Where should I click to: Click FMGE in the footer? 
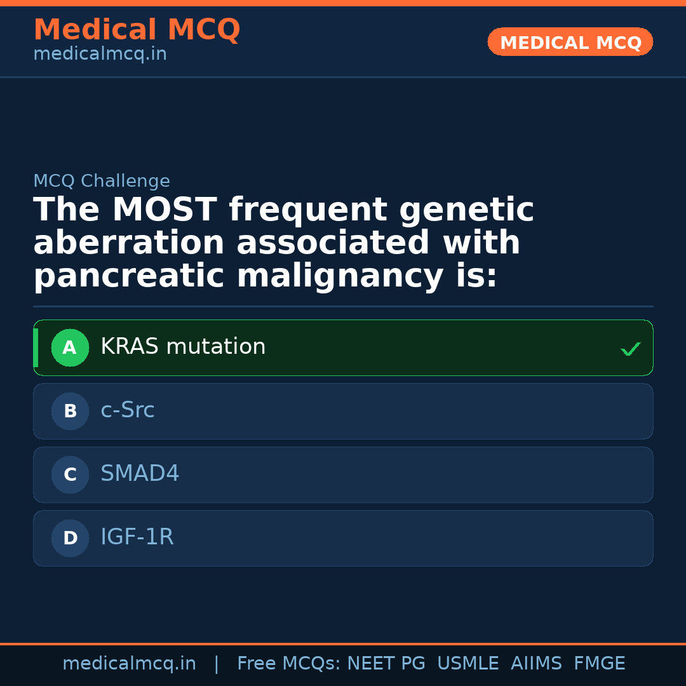[600, 664]
